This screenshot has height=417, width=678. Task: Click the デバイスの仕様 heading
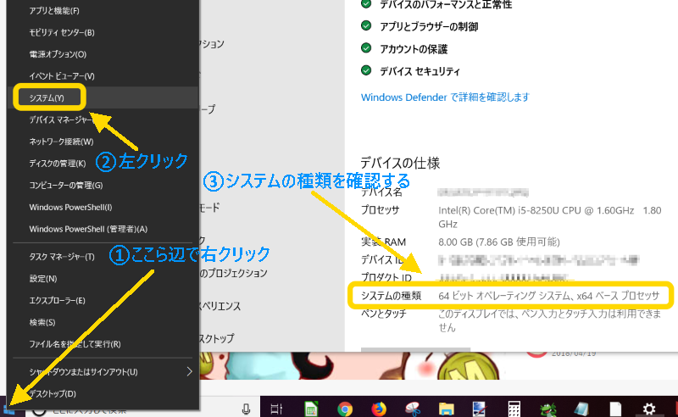400,163
